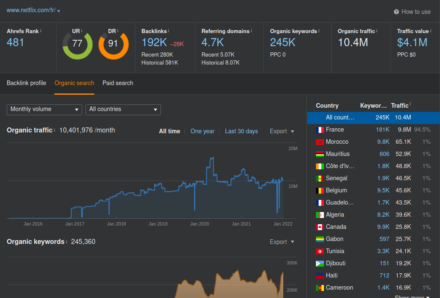The height and width of the screenshot is (298, 440).
Task: Click the Djibouti flag icon
Action: [320, 264]
